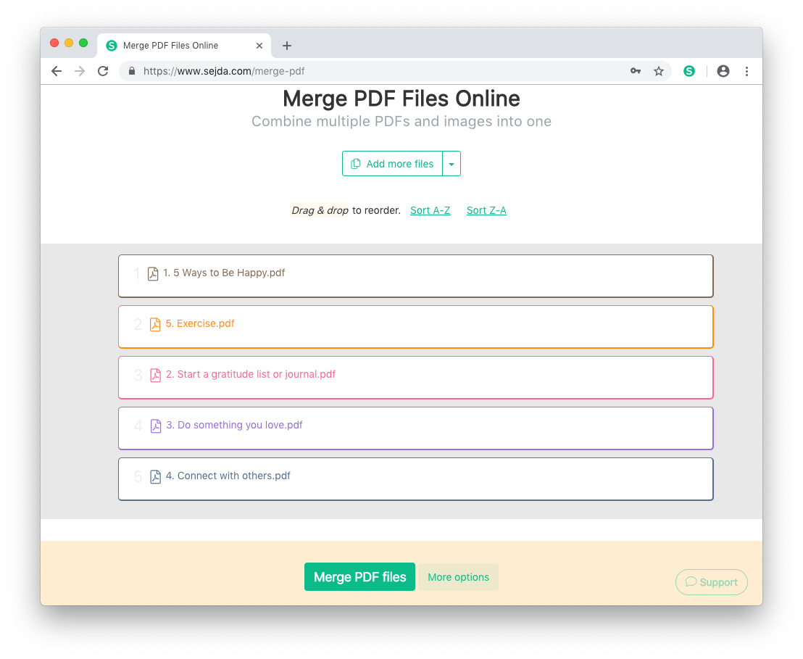
Task: Open the dropdown arrow next to Add more files
Action: click(452, 163)
